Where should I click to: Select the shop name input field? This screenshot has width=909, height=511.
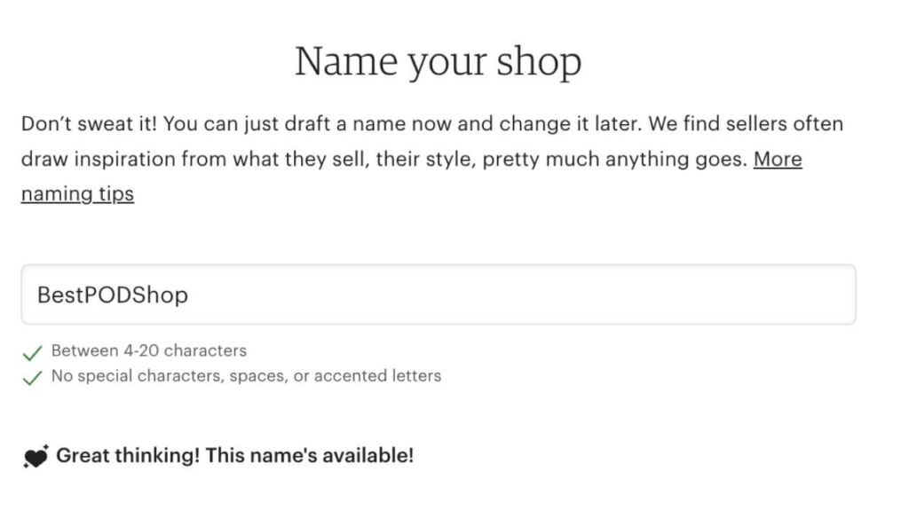(x=437, y=295)
